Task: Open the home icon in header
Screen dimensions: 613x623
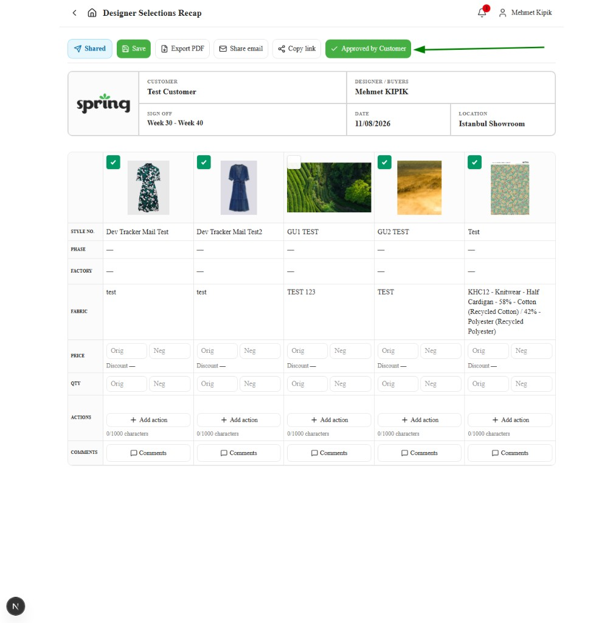Action: [x=92, y=13]
